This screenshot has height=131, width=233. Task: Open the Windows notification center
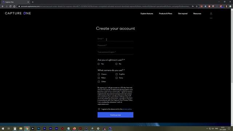pos(229,128)
